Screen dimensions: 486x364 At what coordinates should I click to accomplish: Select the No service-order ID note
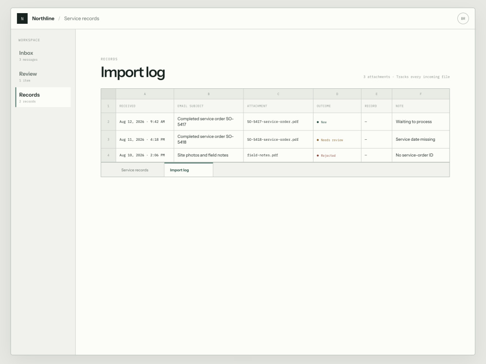(420, 155)
